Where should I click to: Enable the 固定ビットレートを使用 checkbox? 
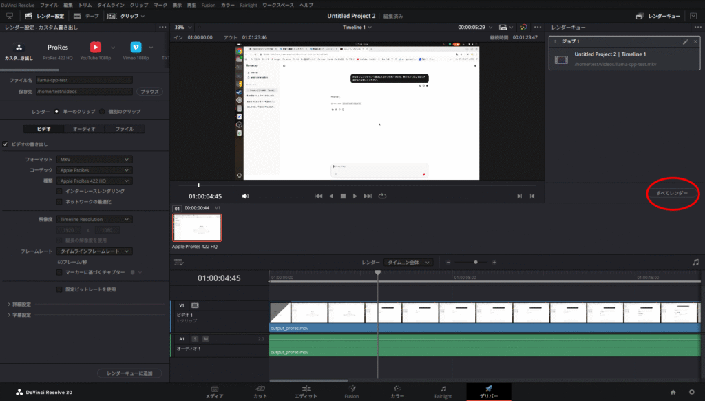59,289
